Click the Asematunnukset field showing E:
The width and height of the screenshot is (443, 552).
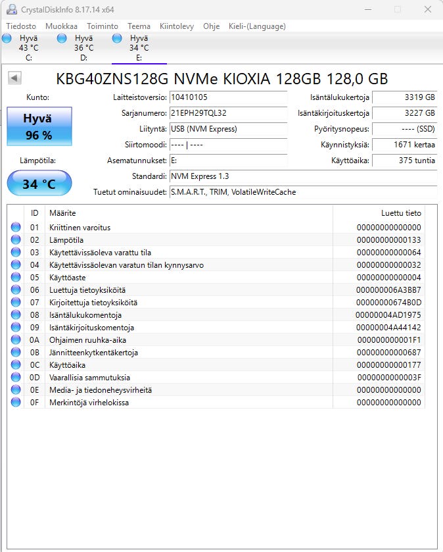(228, 161)
